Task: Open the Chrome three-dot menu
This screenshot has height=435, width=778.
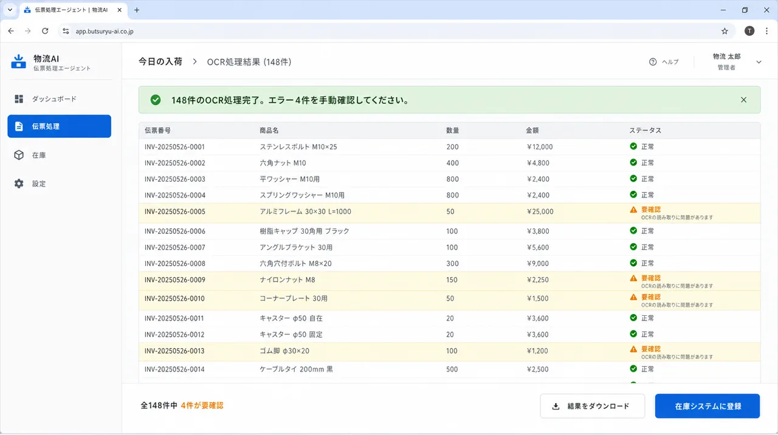Action: coord(766,31)
